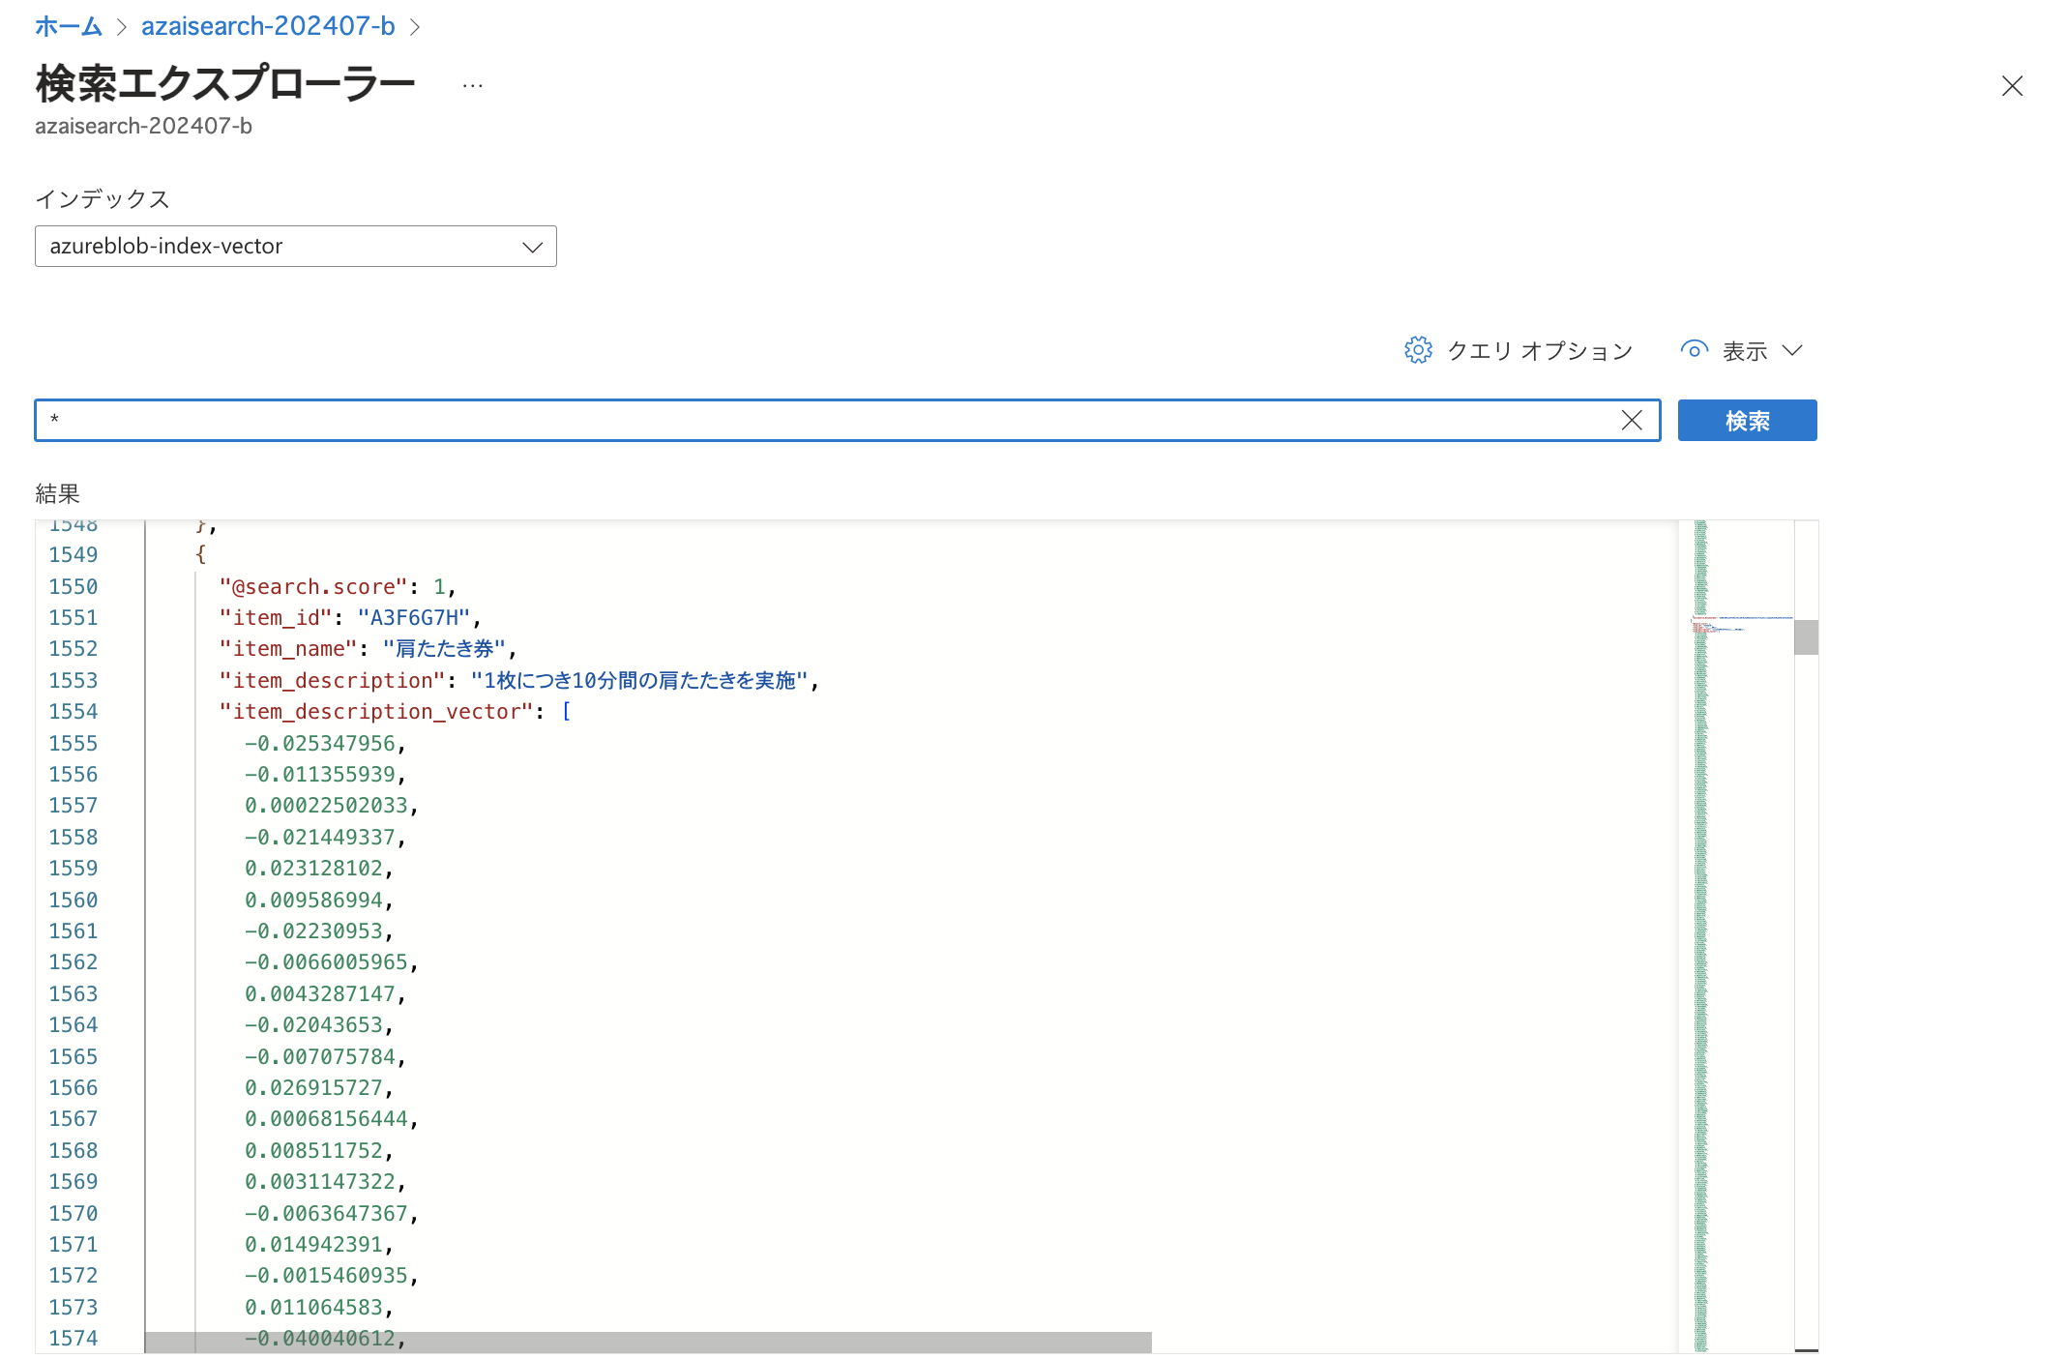Image resolution: width=2065 pixels, height=1359 pixels.
Task: Expand the 表示 view dropdown chevron
Action: pos(1792,350)
